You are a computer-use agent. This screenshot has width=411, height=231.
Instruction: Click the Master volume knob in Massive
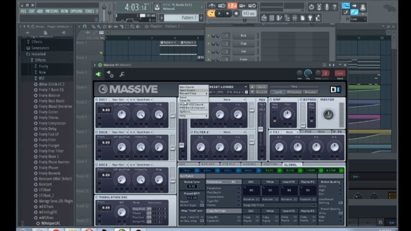pos(328,114)
